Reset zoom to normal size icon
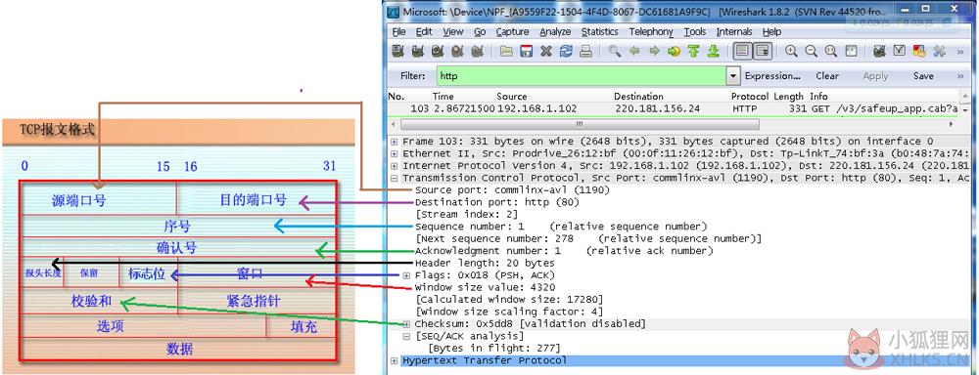979x375 pixels. [x=831, y=52]
